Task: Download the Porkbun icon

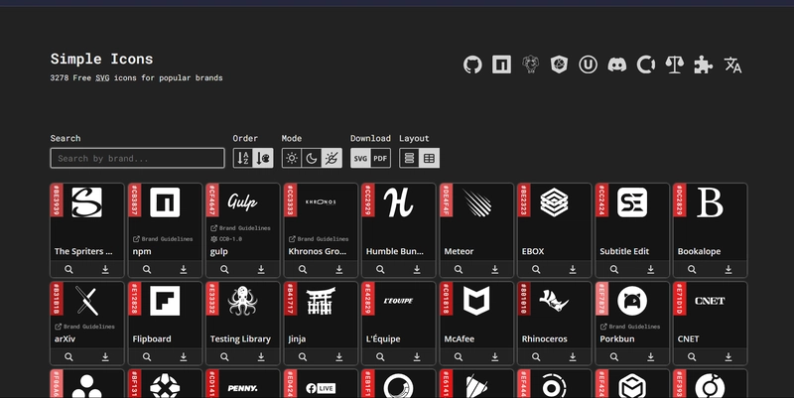Action: [x=650, y=357]
